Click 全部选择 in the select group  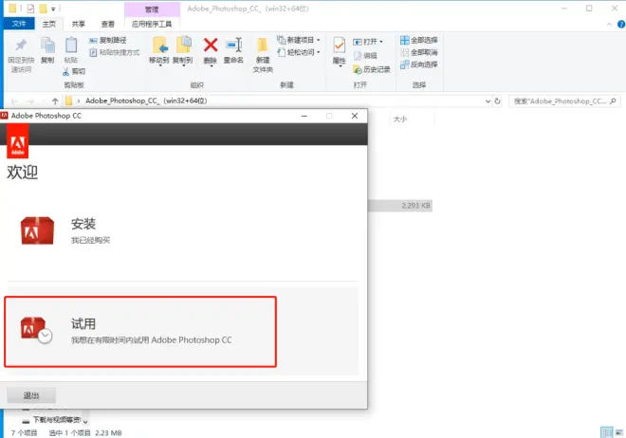pos(419,40)
